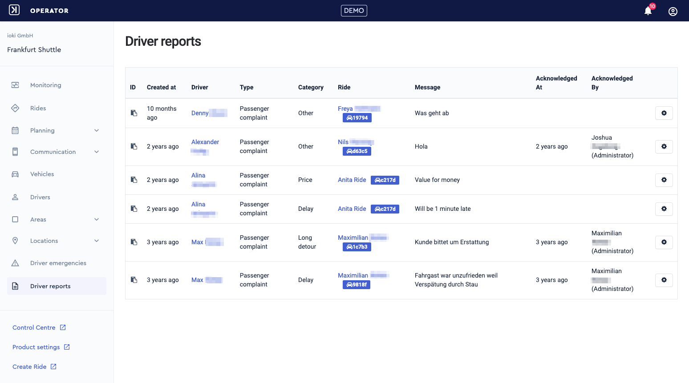This screenshot has width=689, height=383.
Task: Open Drivers in the sidebar
Action: [57, 197]
